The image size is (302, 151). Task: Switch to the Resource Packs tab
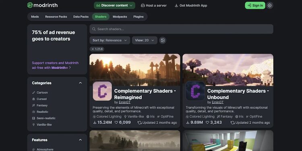(56, 17)
